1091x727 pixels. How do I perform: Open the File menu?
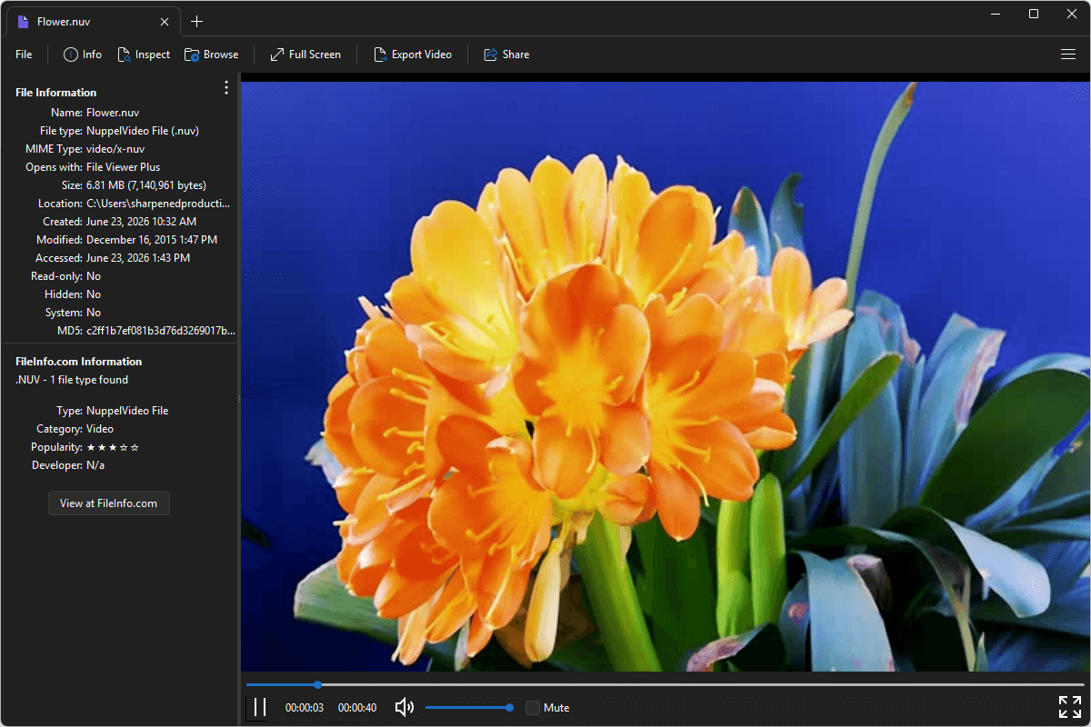click(x=24, y=55)
